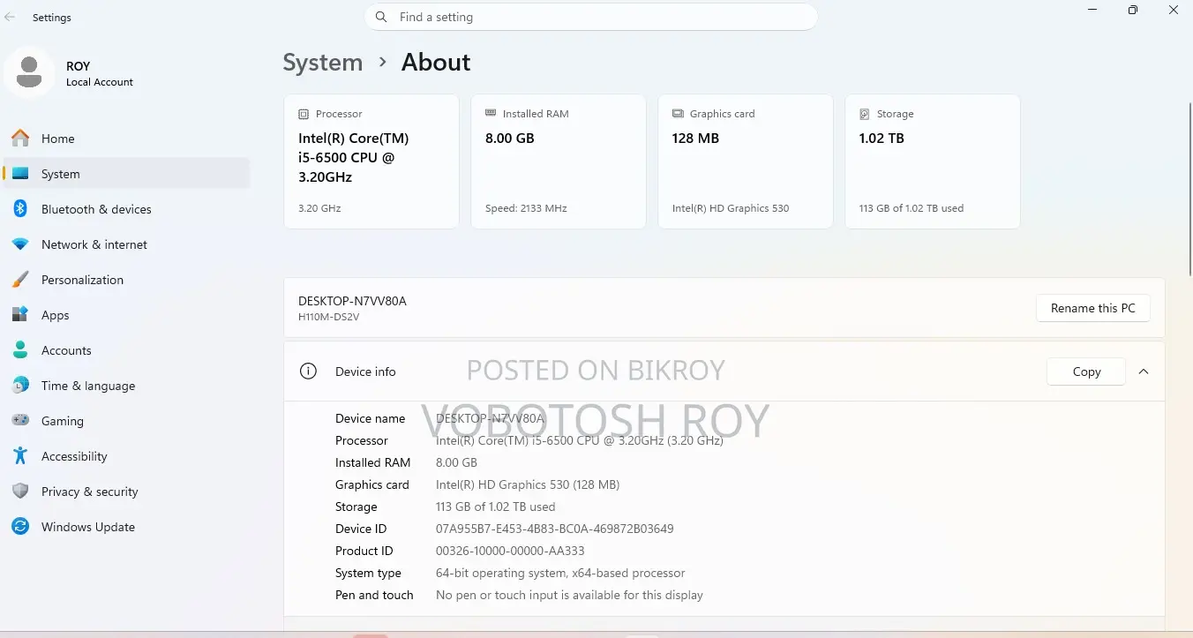Copy the device info

(x=1086, y=372)
